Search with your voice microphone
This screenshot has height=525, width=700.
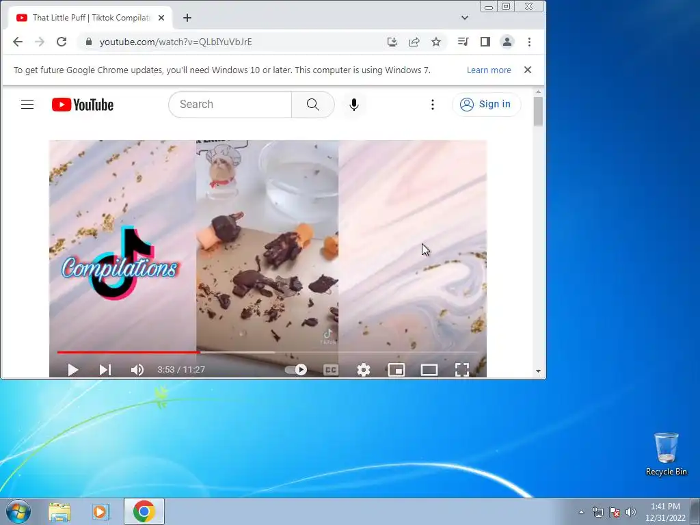point(354,105)
